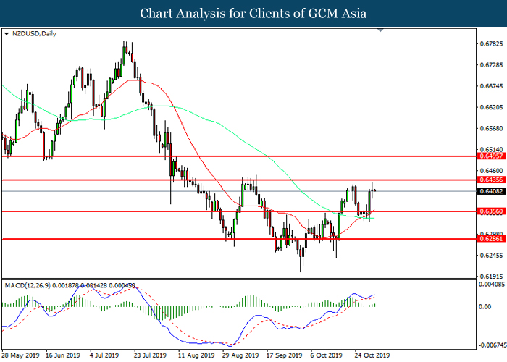Click the 23 Jul 2019 date label

pos(150,355)
